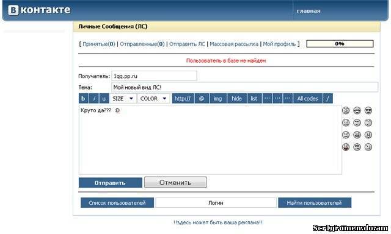
Task: Click the error text Пользователь в базе не найден
Action: (226, 60)
